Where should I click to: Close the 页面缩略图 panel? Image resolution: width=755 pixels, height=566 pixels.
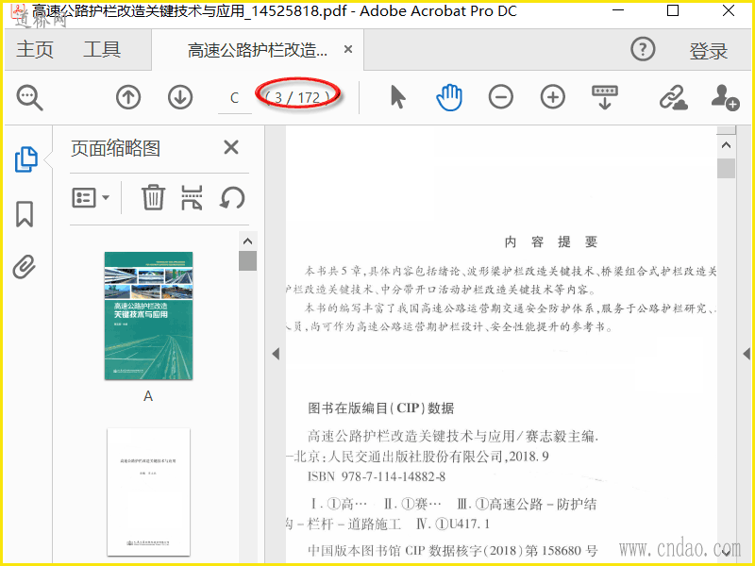(x=231, y=147)
